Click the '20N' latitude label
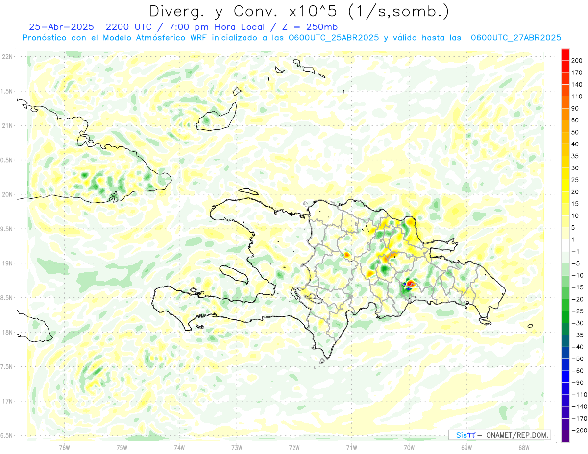 7,194
